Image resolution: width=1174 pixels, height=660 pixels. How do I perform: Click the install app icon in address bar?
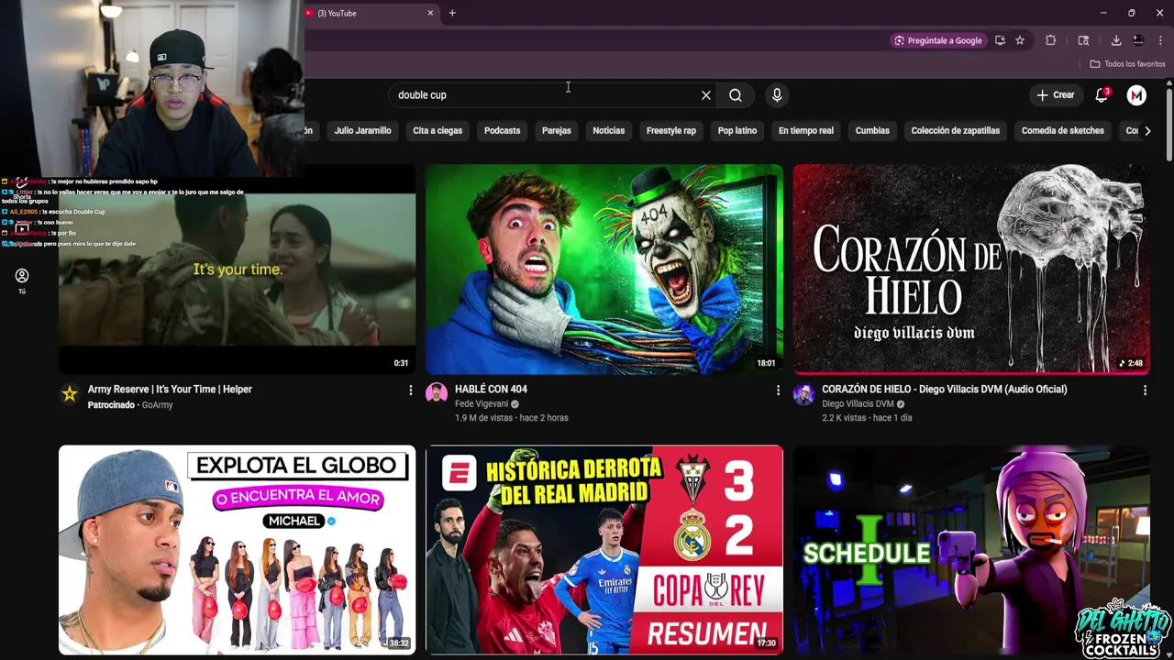pyautogui.click(x=1000, y=40)
